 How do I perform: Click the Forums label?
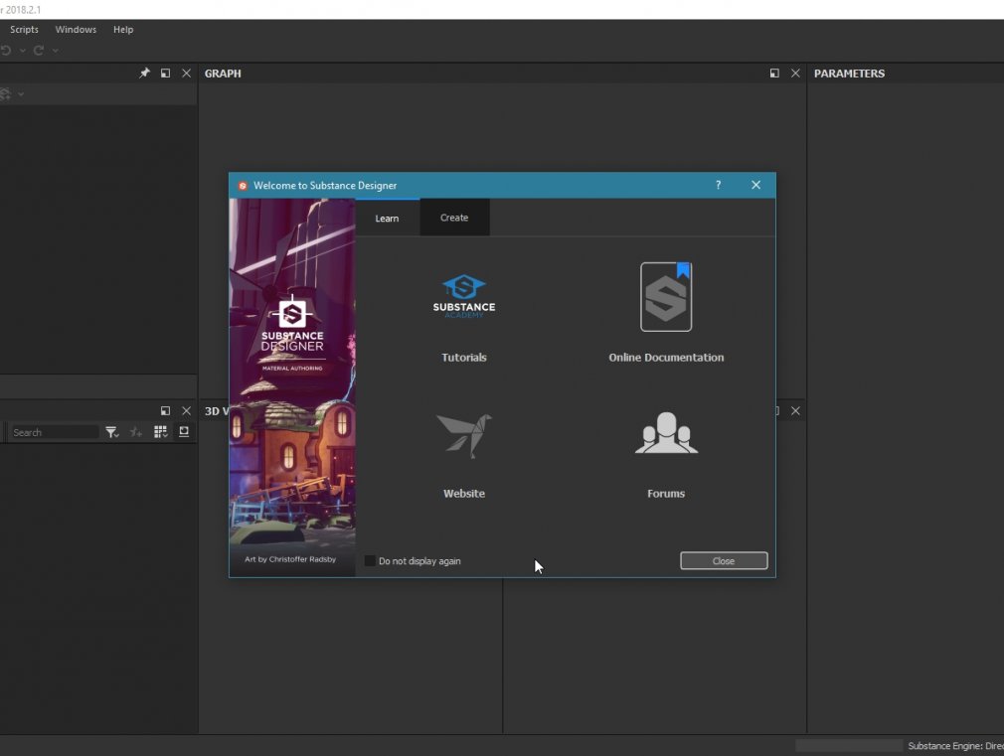click(x=666, y=494)
